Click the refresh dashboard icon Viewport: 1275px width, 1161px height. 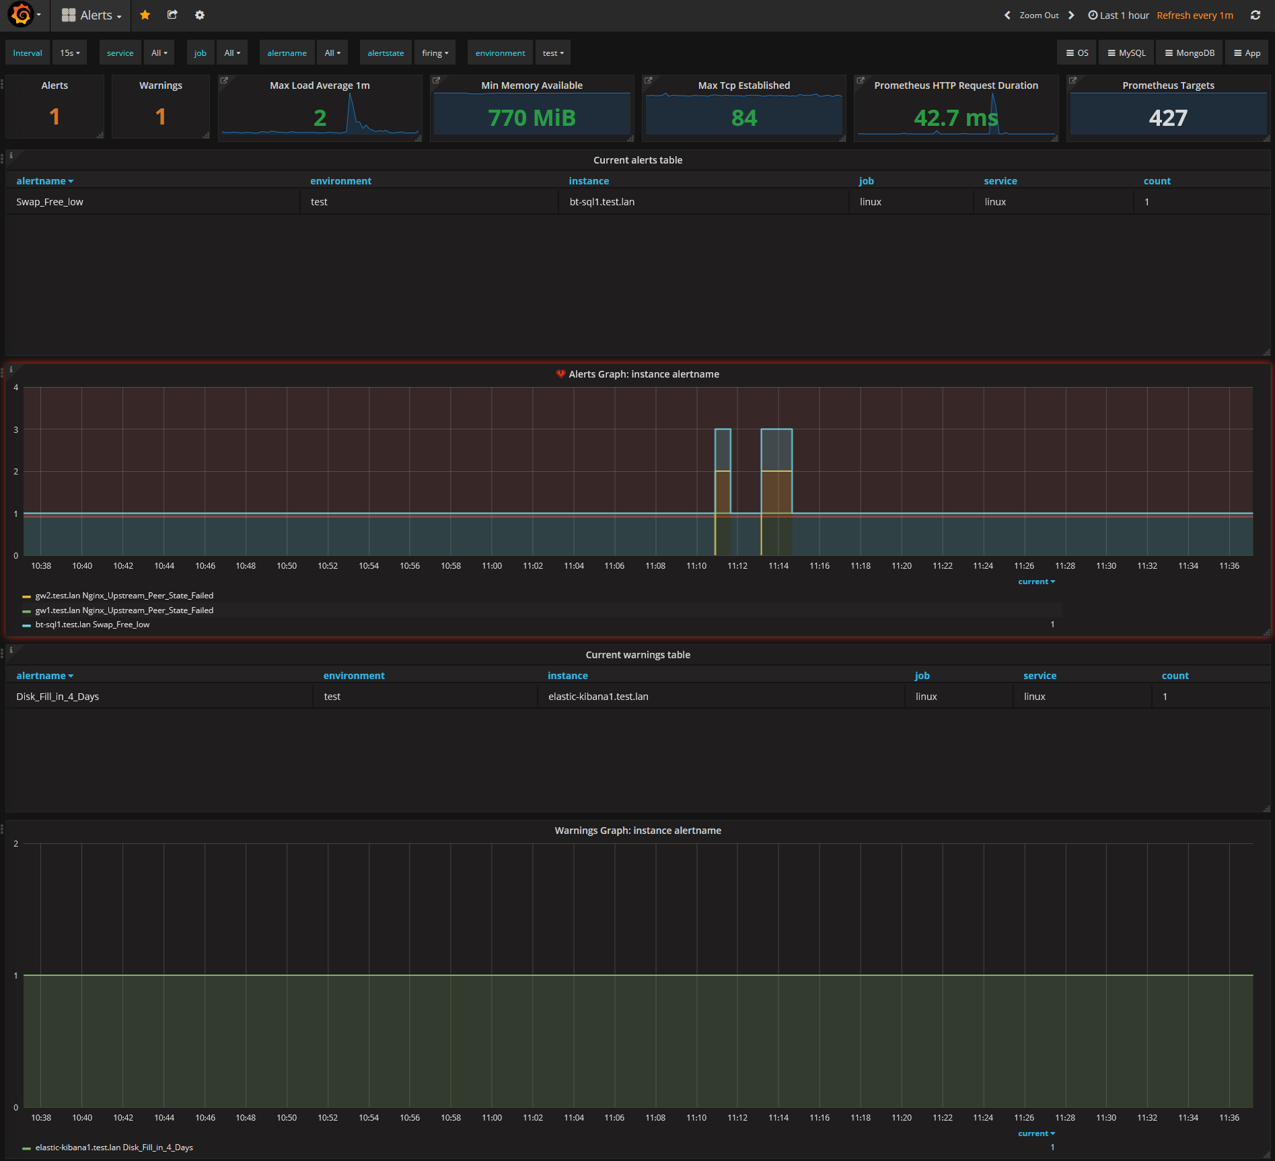1255,15
